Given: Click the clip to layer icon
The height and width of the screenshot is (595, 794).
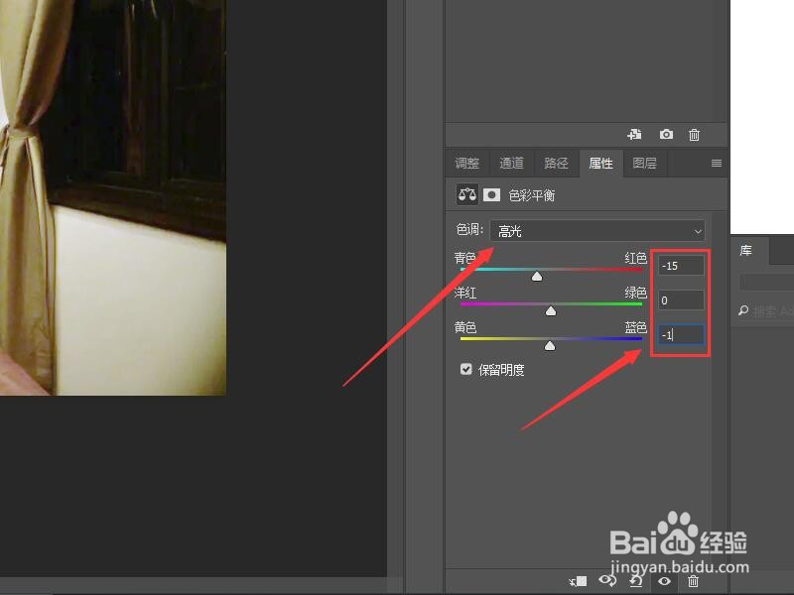Looking at the screenshot, I should [578, 581].
